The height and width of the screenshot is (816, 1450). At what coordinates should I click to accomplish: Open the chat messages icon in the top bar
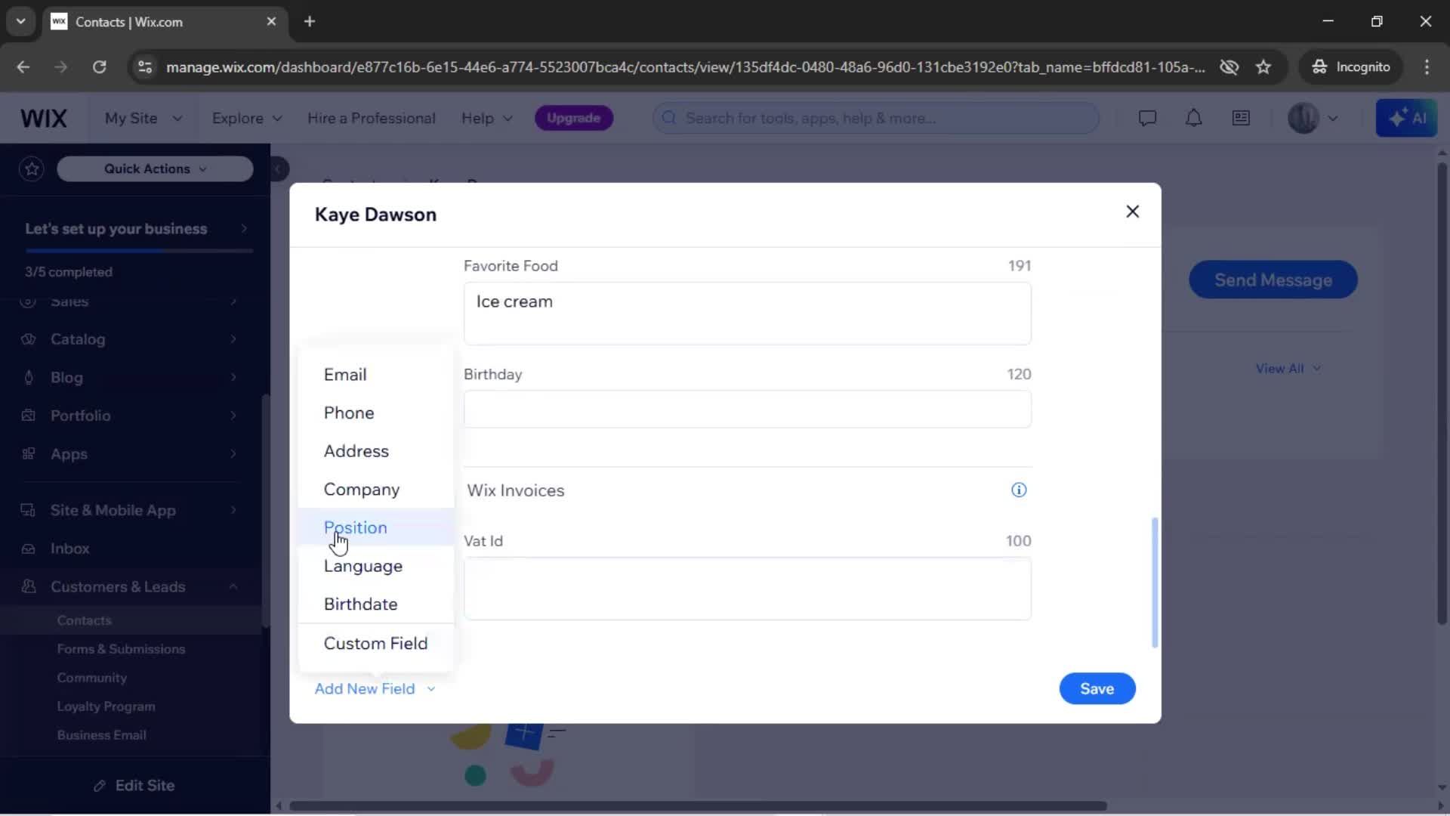[1147, 119]
